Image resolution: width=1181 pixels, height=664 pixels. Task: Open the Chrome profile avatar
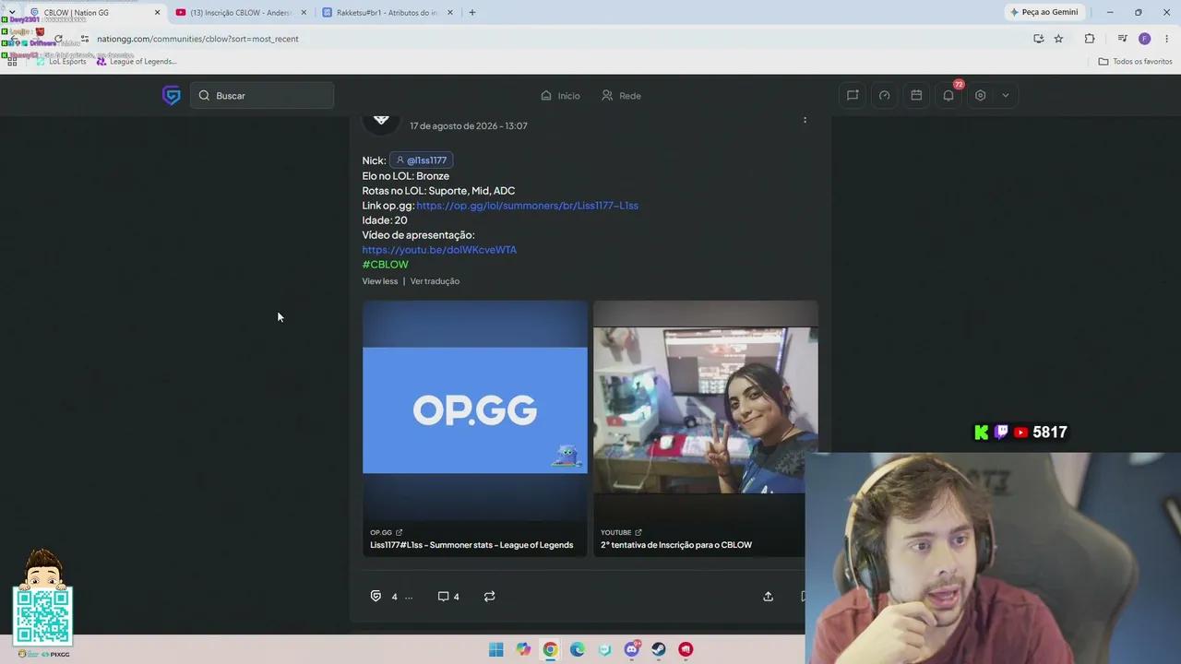(x=1144, y=39)
